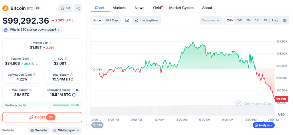Select the 24h time range

pyautogui.click(x=230, y=20)
